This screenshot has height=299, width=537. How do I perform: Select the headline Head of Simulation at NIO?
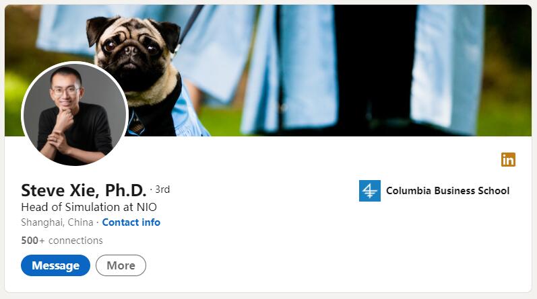click(x=89, y=207)
